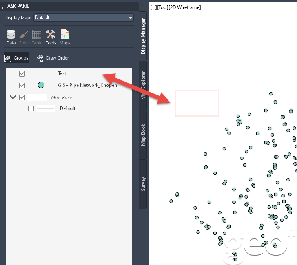Open the Table grid icon
The image size is (297, 265).
(37, 37)
